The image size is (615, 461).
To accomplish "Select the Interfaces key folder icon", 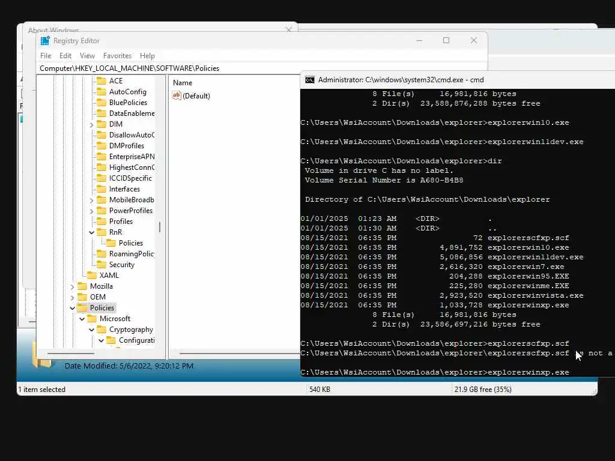I will click(x=101, y=189).
